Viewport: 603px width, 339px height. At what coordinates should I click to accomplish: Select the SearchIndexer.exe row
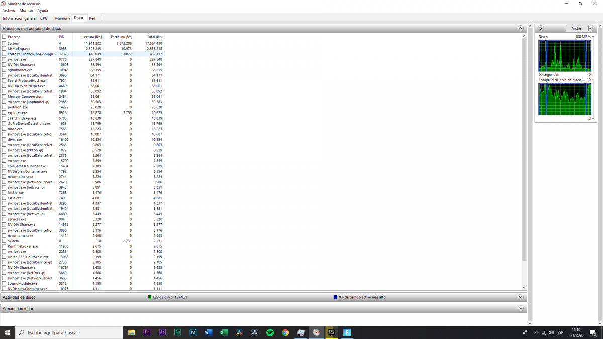pyautogui.click(x=83, y=118)
